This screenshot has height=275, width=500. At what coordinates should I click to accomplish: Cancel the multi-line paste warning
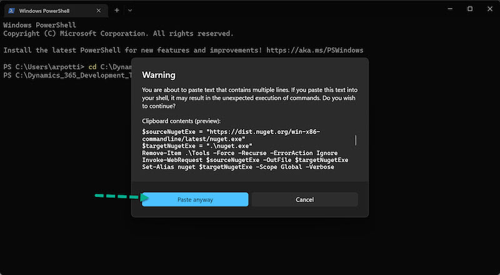click(304, 200)
